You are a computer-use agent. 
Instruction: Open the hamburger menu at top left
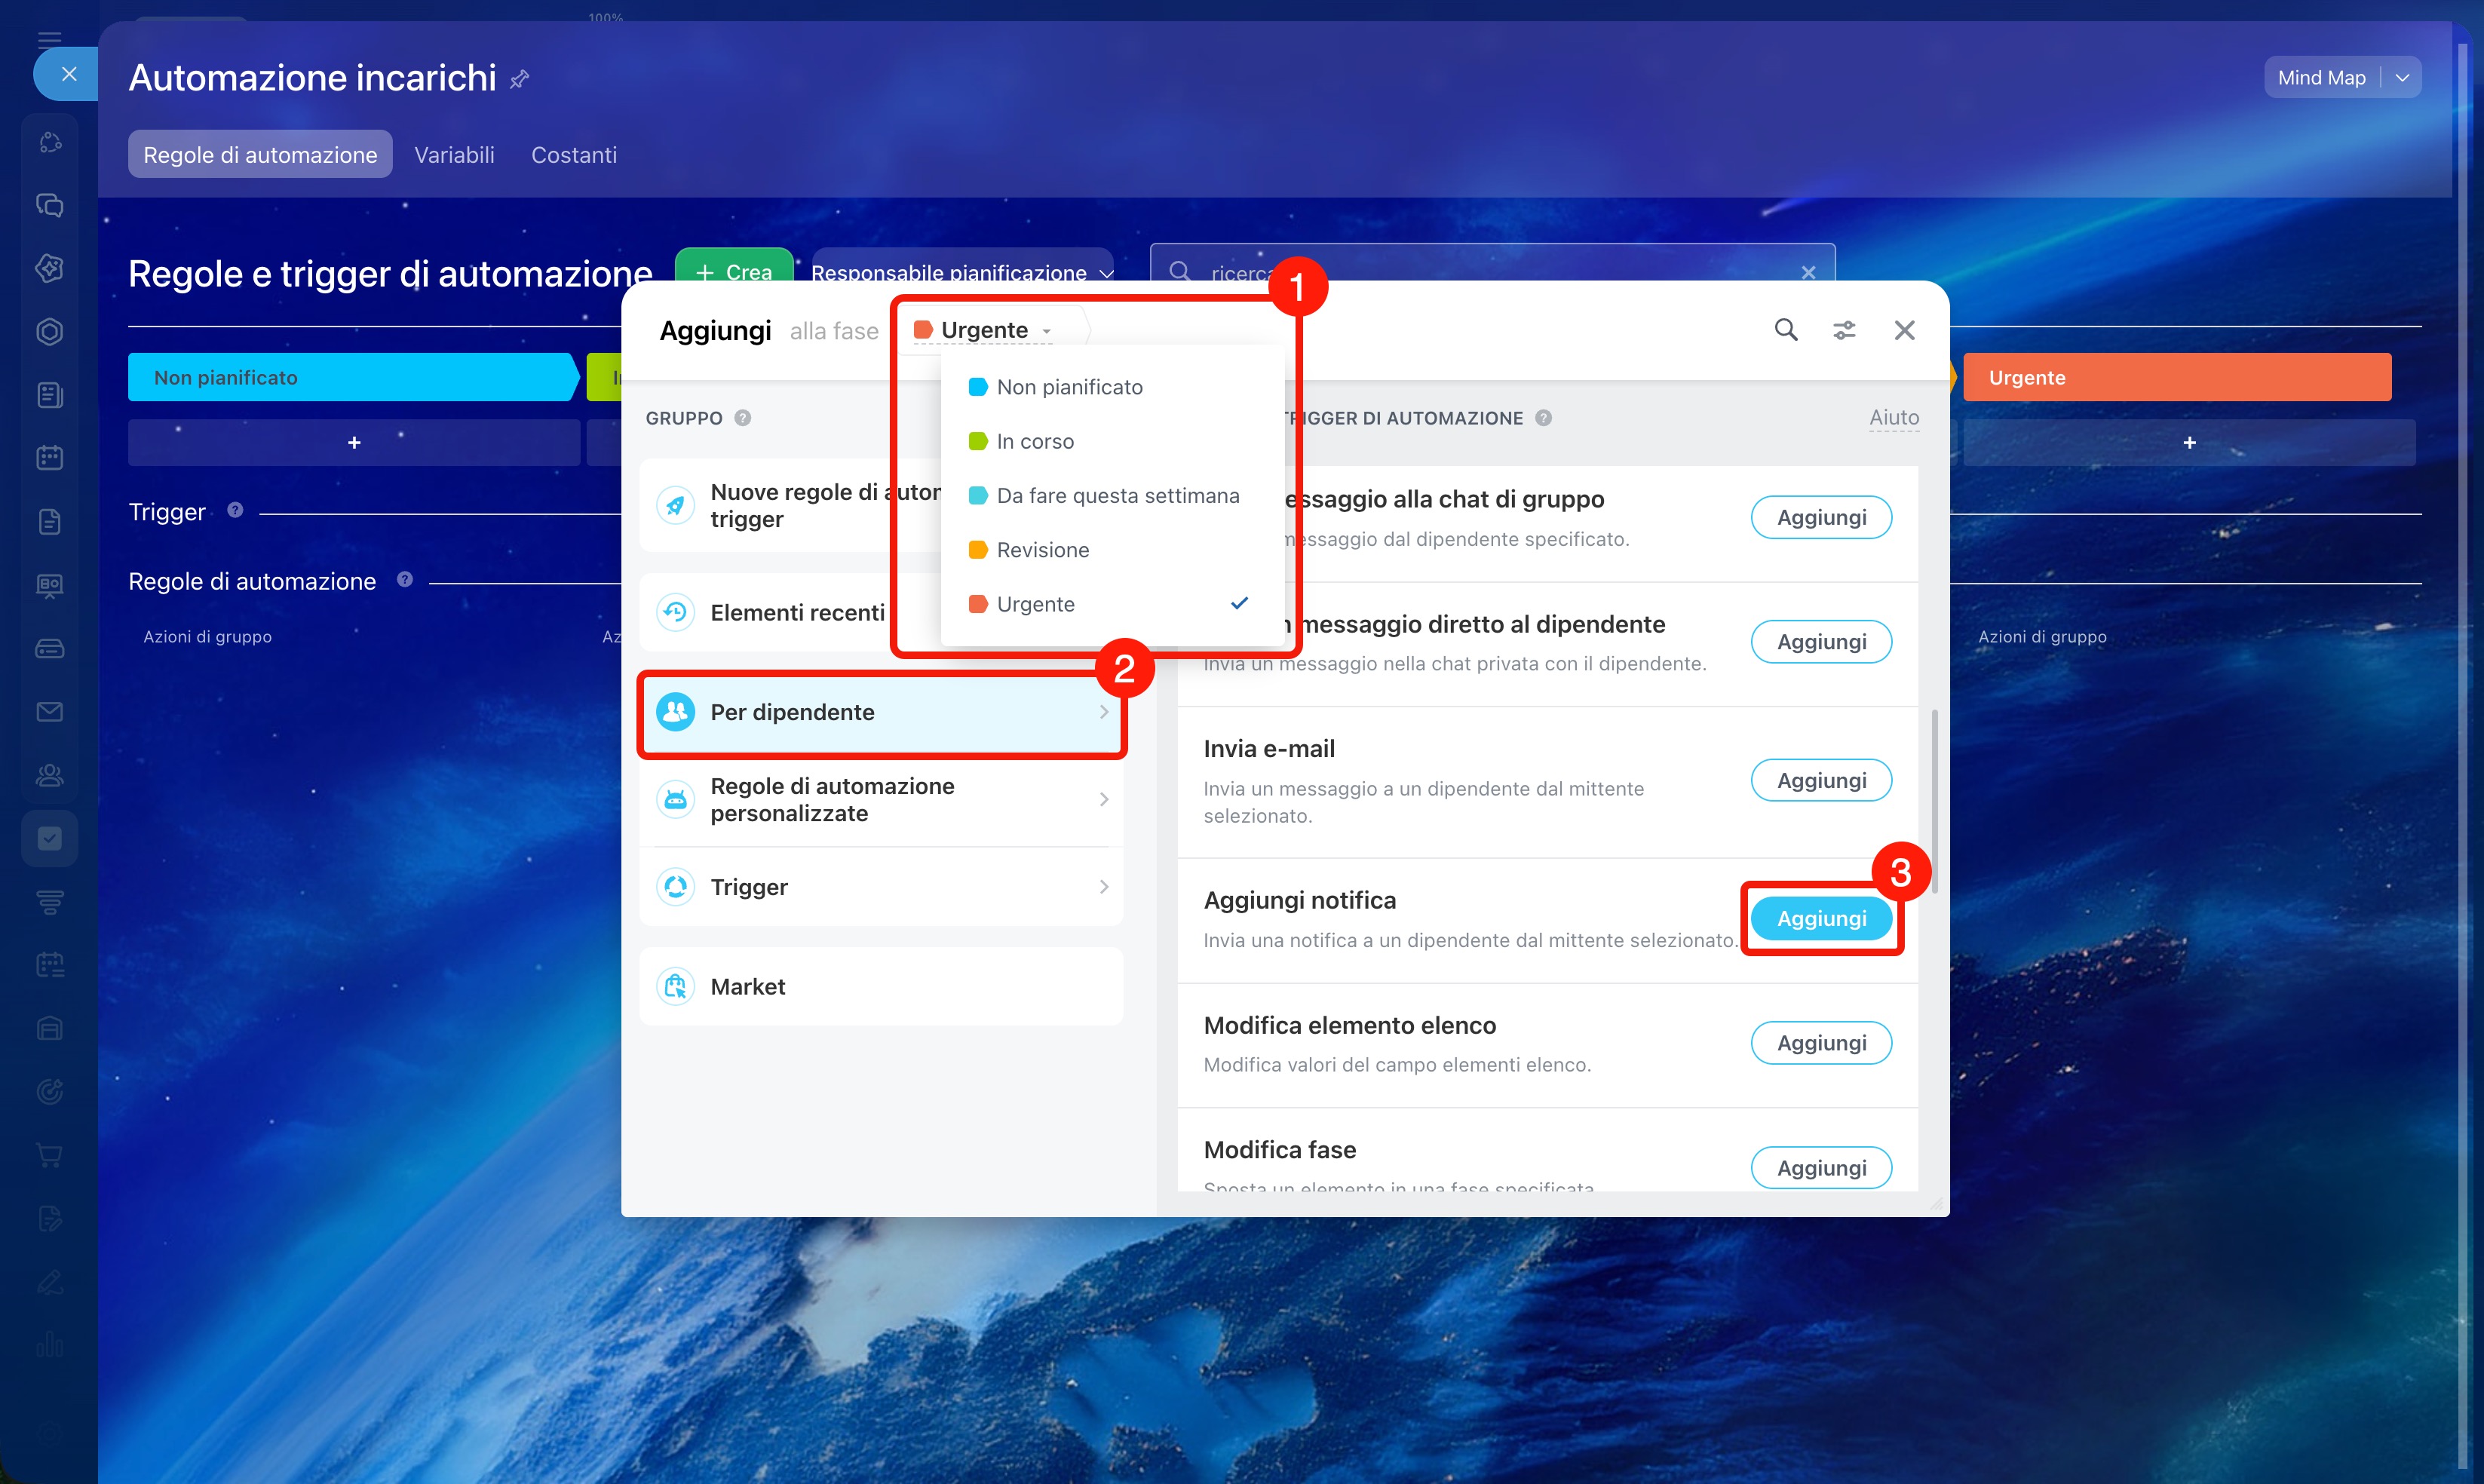click(49, 39)
